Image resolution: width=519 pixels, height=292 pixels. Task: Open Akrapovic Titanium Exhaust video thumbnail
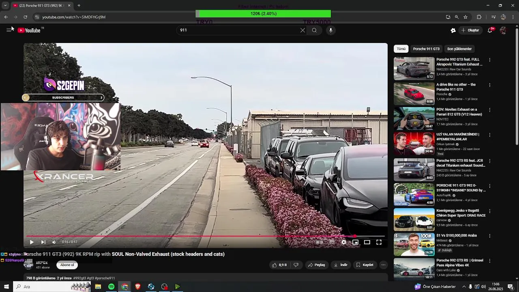[x=414, y=69]
